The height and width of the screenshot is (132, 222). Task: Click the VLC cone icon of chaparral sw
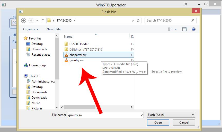coord(66,55)
